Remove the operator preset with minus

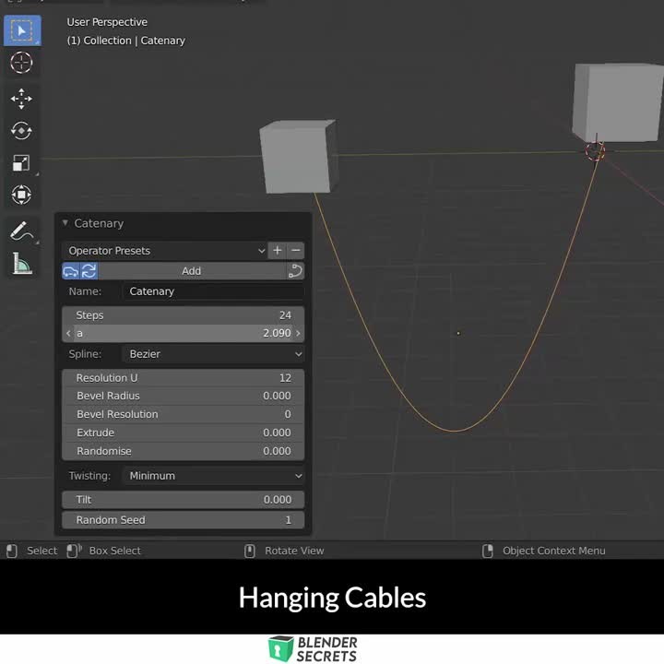296,251
